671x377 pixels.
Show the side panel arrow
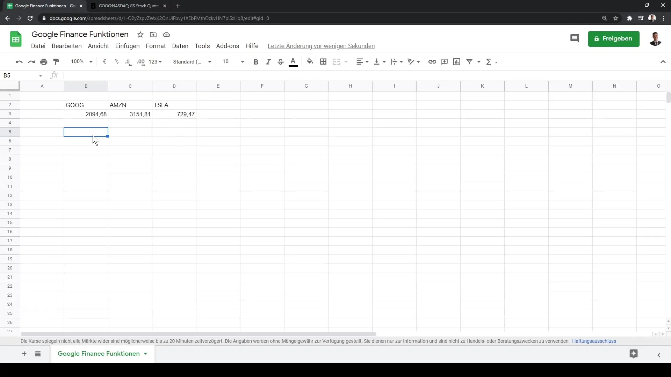[659, 355]
